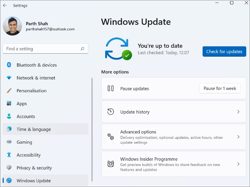Click the Windows Insider cat icon

pyautogui.click(x=111, y=164)
